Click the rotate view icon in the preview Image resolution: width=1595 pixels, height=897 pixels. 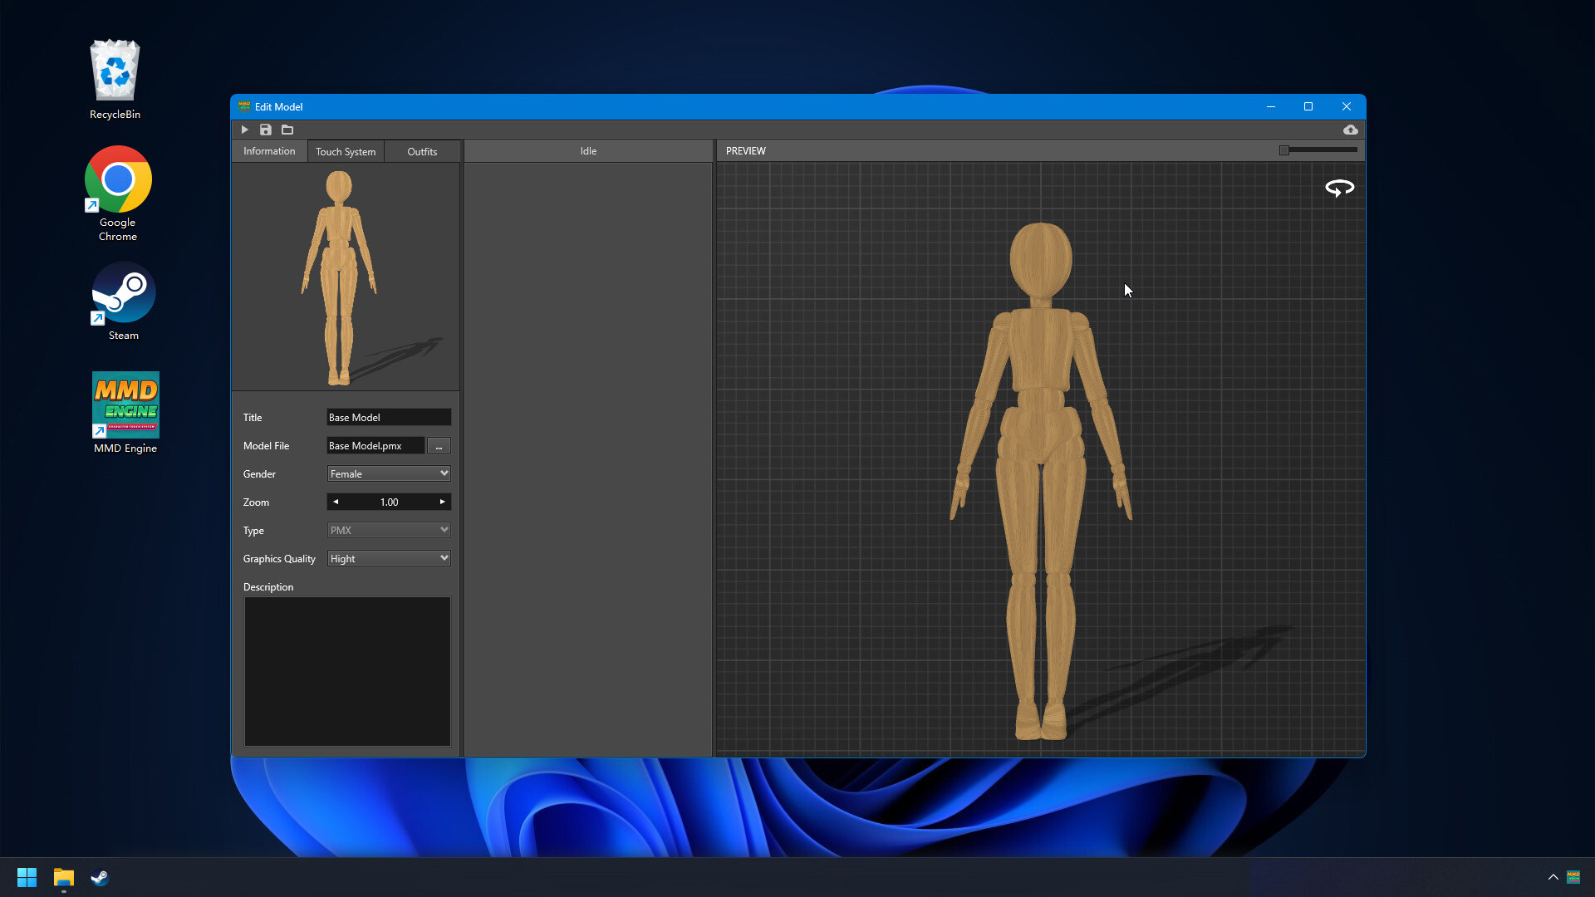[1338, 188]
